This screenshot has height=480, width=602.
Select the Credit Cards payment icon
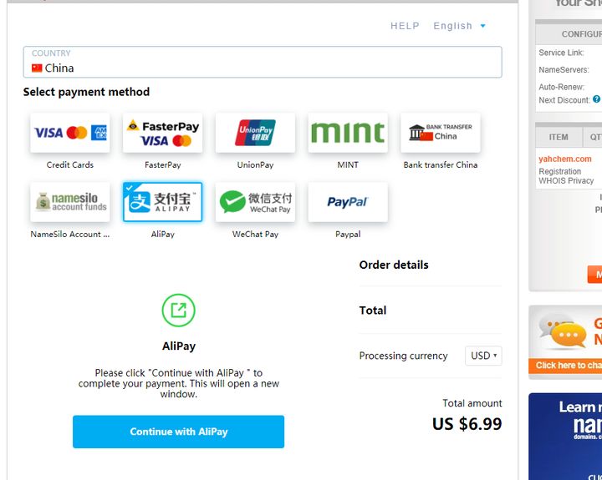point(70,133)
